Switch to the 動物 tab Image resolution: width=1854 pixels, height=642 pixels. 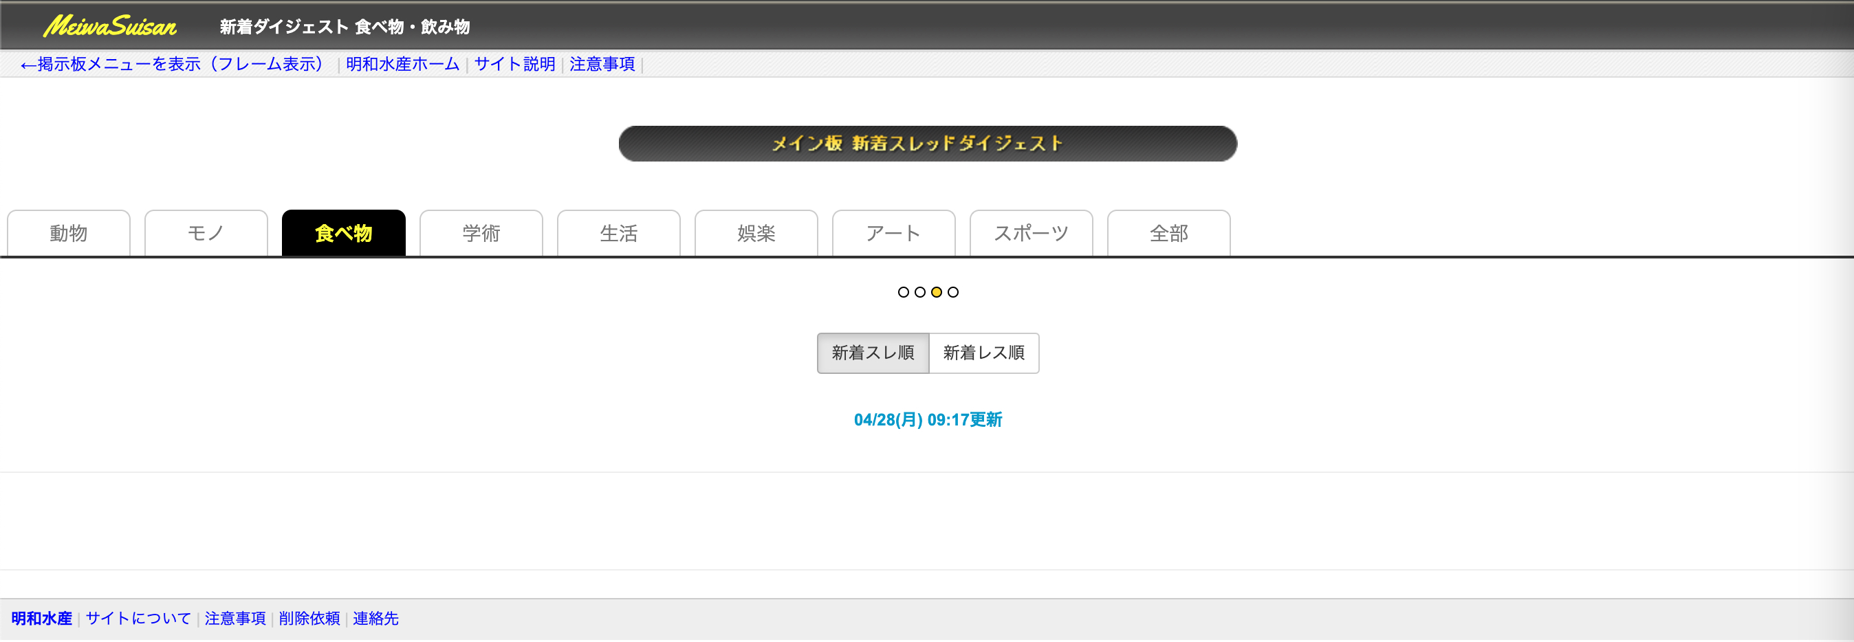pos(69,233)
